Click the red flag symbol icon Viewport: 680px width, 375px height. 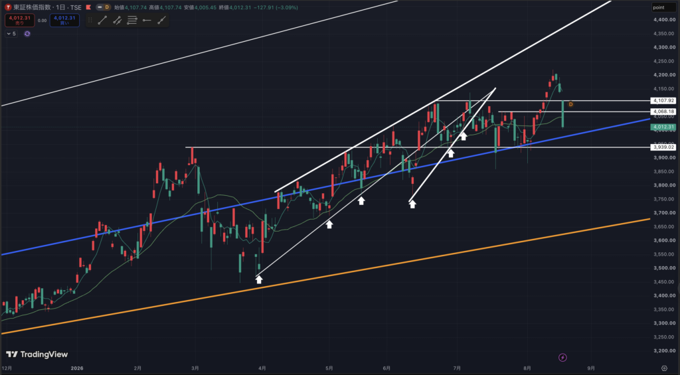click(x=88, y=7)
